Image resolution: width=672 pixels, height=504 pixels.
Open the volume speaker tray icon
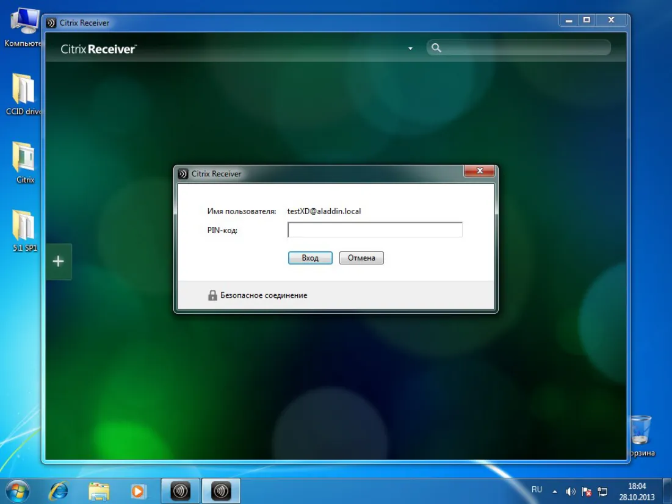(x=571, y=492)
